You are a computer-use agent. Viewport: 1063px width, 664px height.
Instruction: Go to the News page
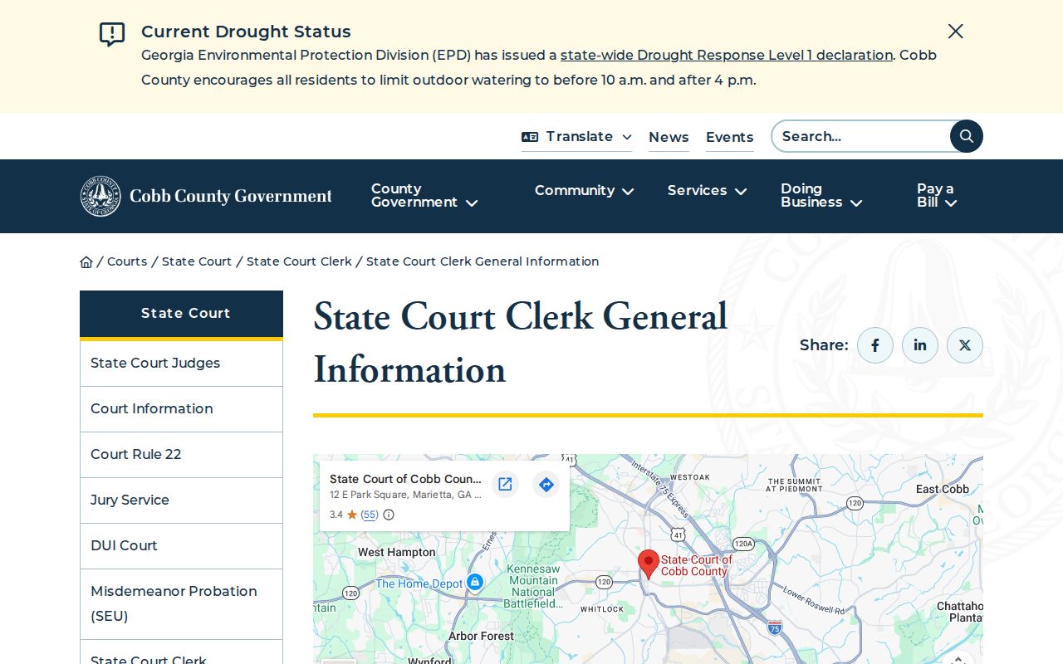[x=669, y=137]
